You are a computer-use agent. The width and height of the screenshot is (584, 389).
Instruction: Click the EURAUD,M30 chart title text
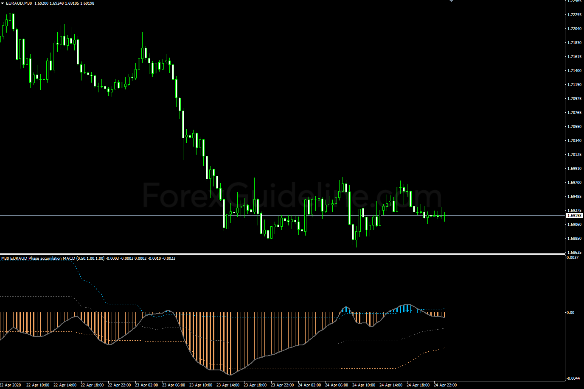(x=19, y=3)
